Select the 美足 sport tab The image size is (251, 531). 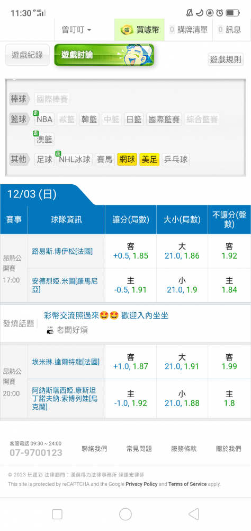[x=149, y=159]
